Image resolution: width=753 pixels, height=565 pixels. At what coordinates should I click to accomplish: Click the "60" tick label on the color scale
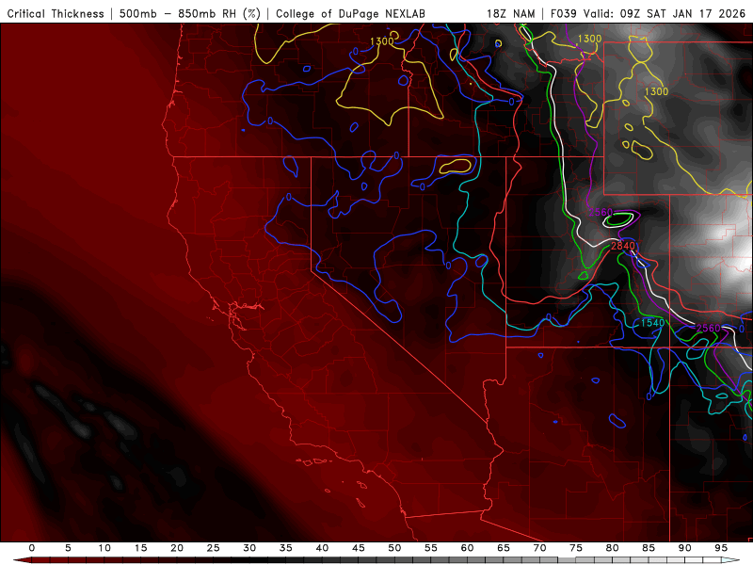pyautogui.click(x=467, y=548)
